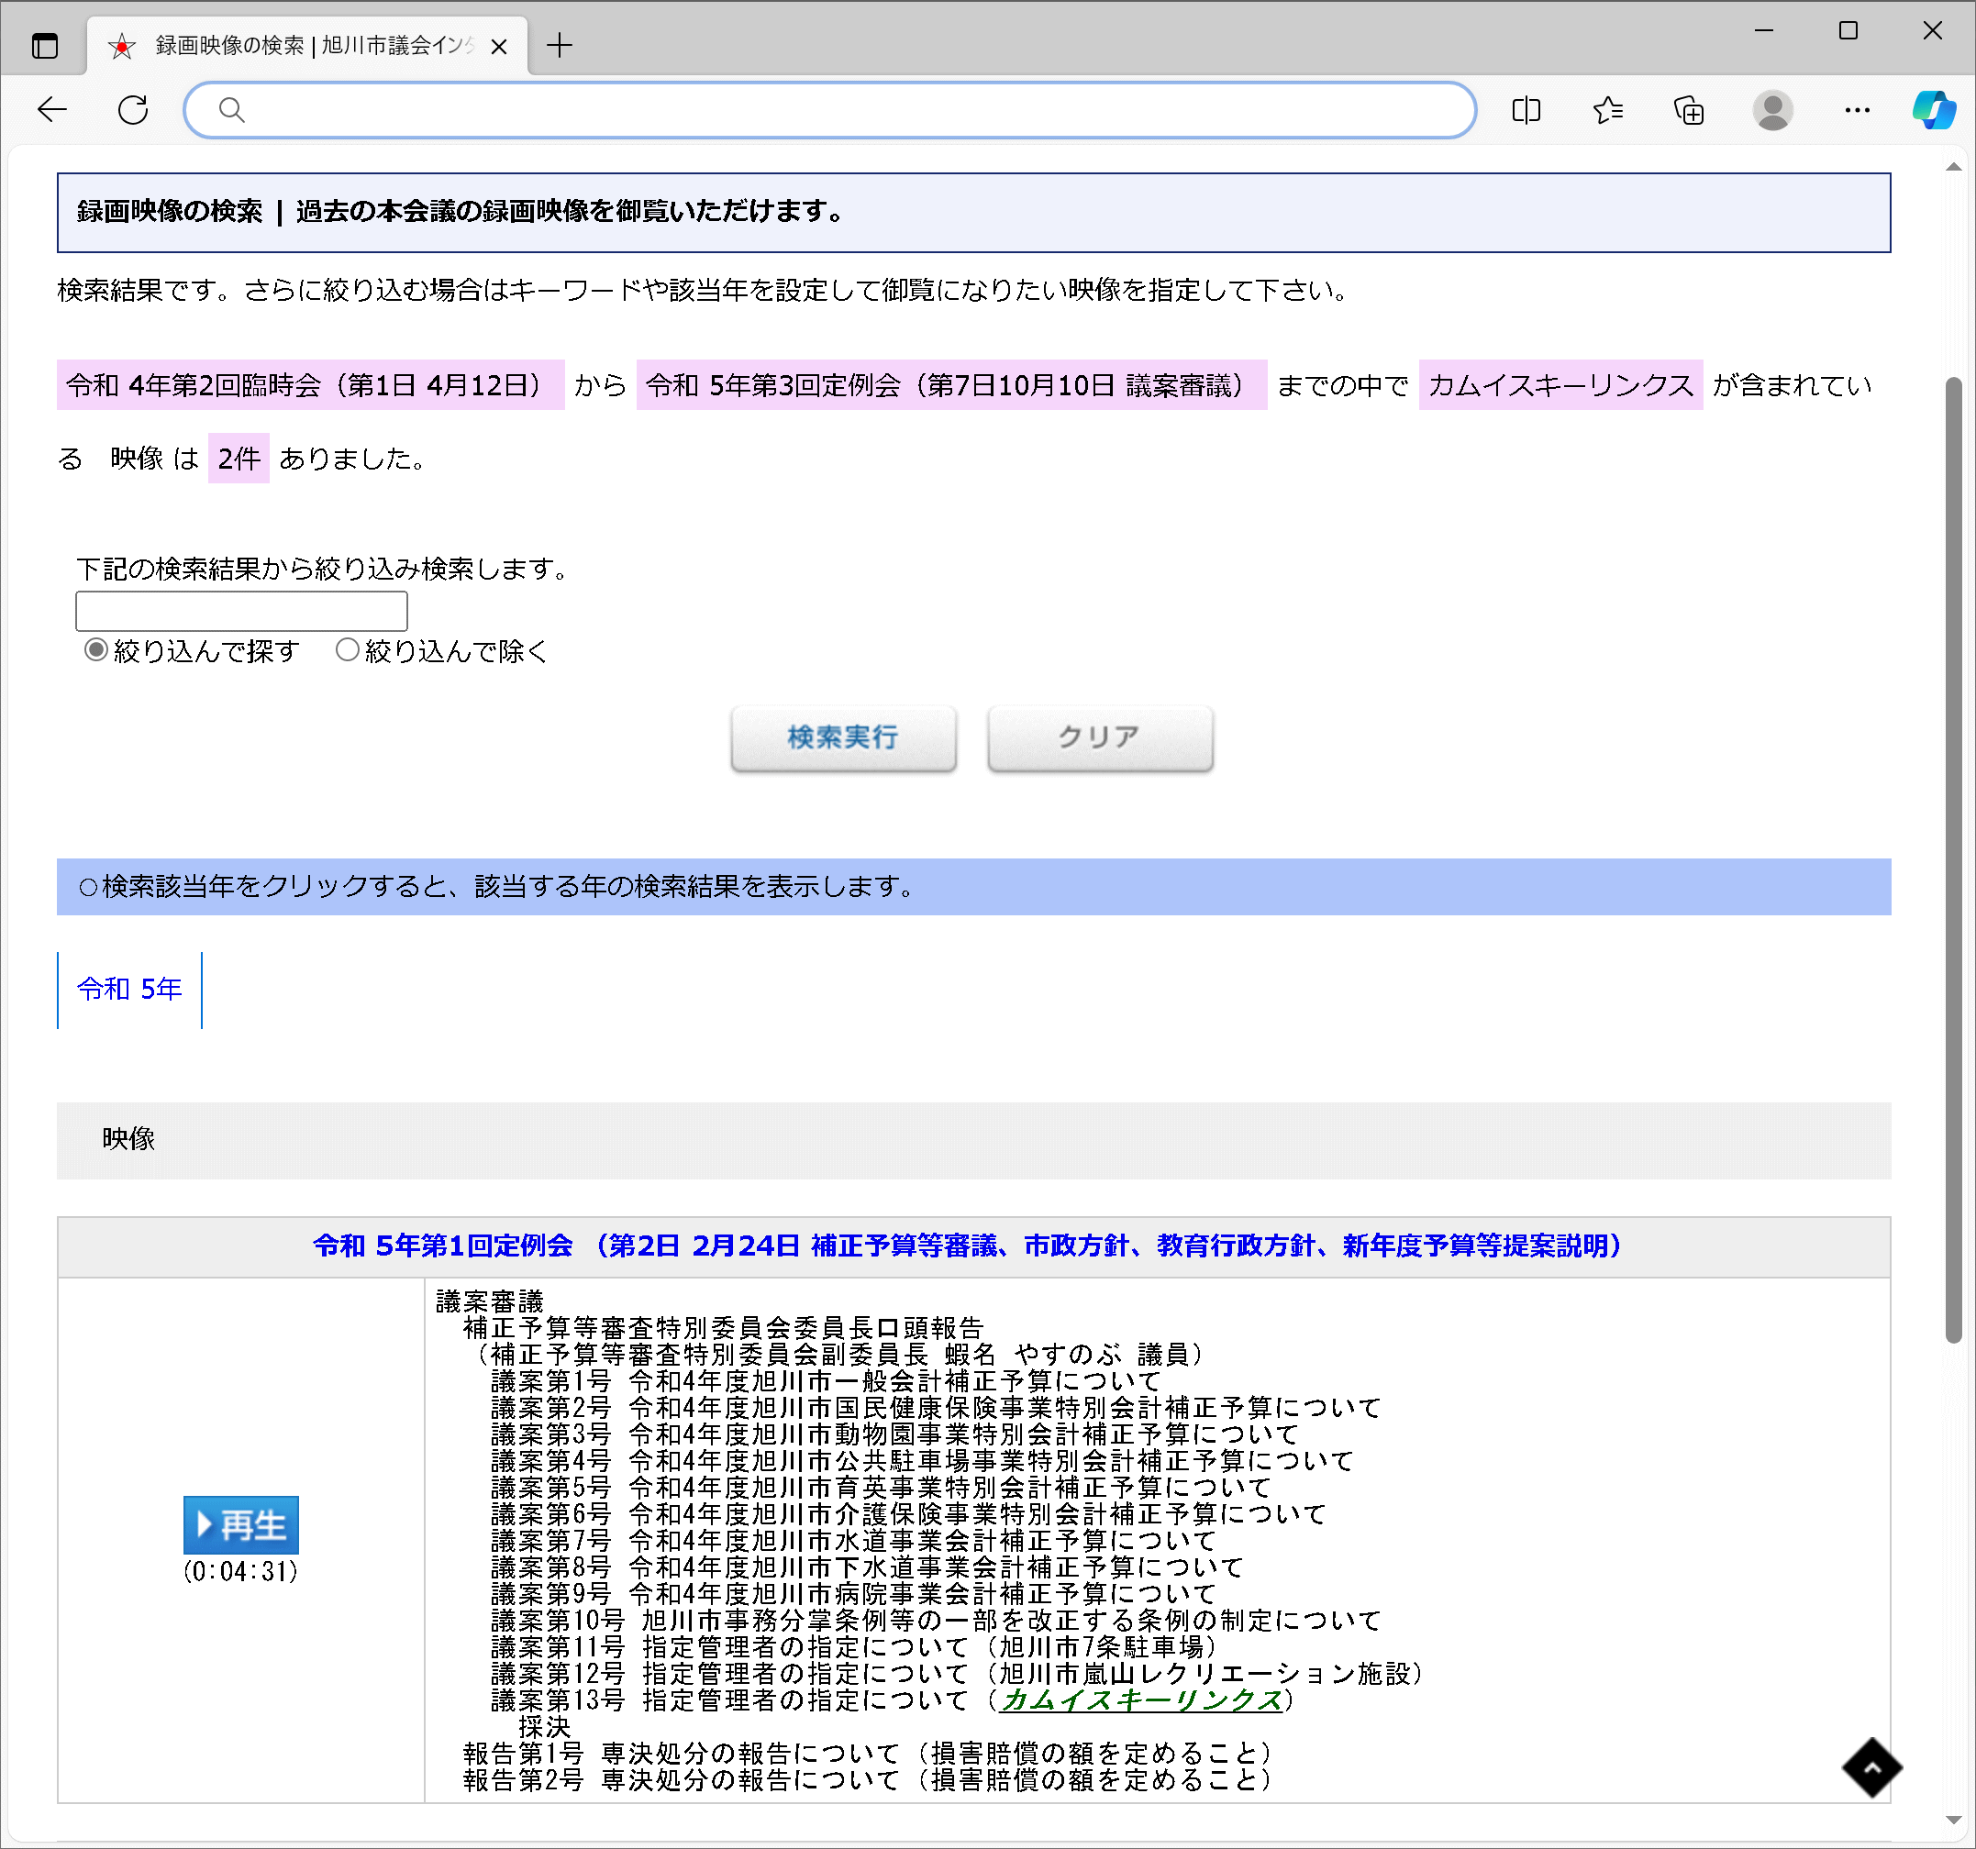Image resolution: width=1976 pixels, height=1849 pixels.
Task: Open a new tab with plus icon
Action: coord(560,46)
